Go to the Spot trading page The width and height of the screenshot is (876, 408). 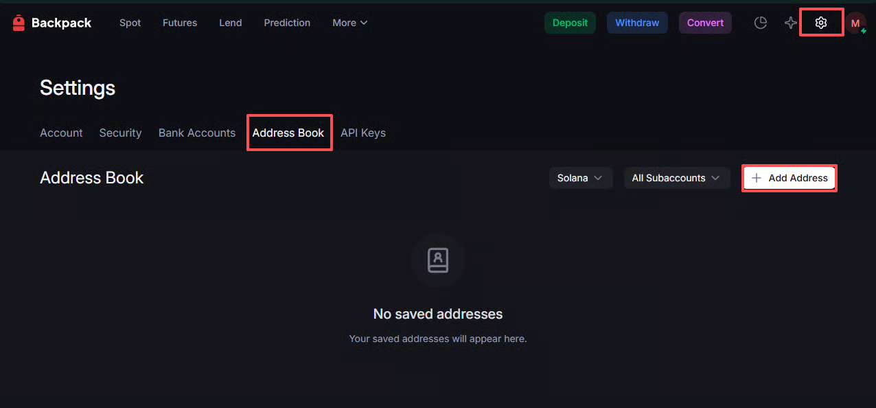coord(130,23)
